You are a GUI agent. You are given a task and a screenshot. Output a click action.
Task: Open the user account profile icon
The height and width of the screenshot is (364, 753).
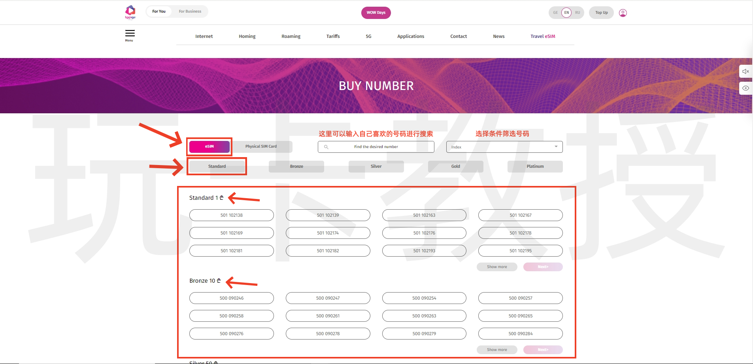point(623,13)
